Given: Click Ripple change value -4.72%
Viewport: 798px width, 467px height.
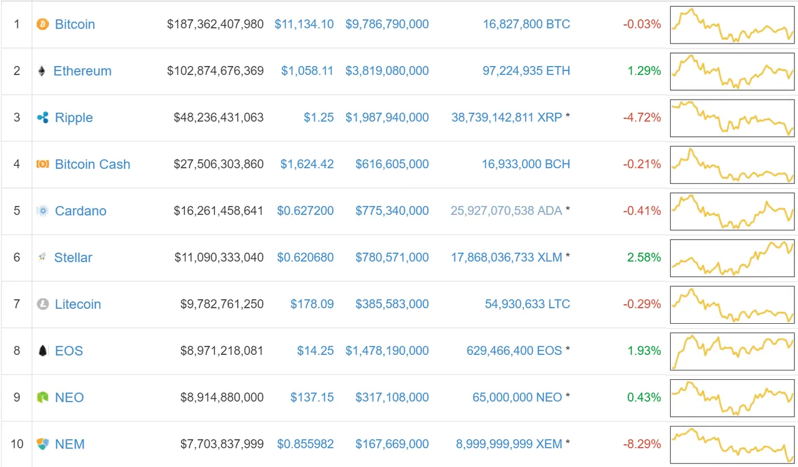Looking at the screenshot, I should pos(642,118).
